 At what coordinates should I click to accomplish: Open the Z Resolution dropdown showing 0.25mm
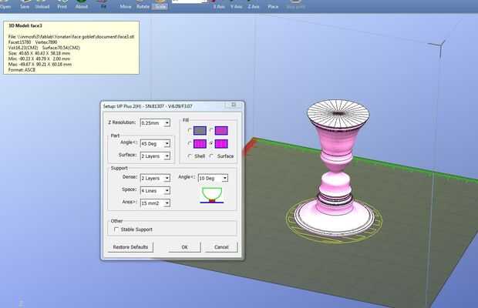(x=155, y=123)
